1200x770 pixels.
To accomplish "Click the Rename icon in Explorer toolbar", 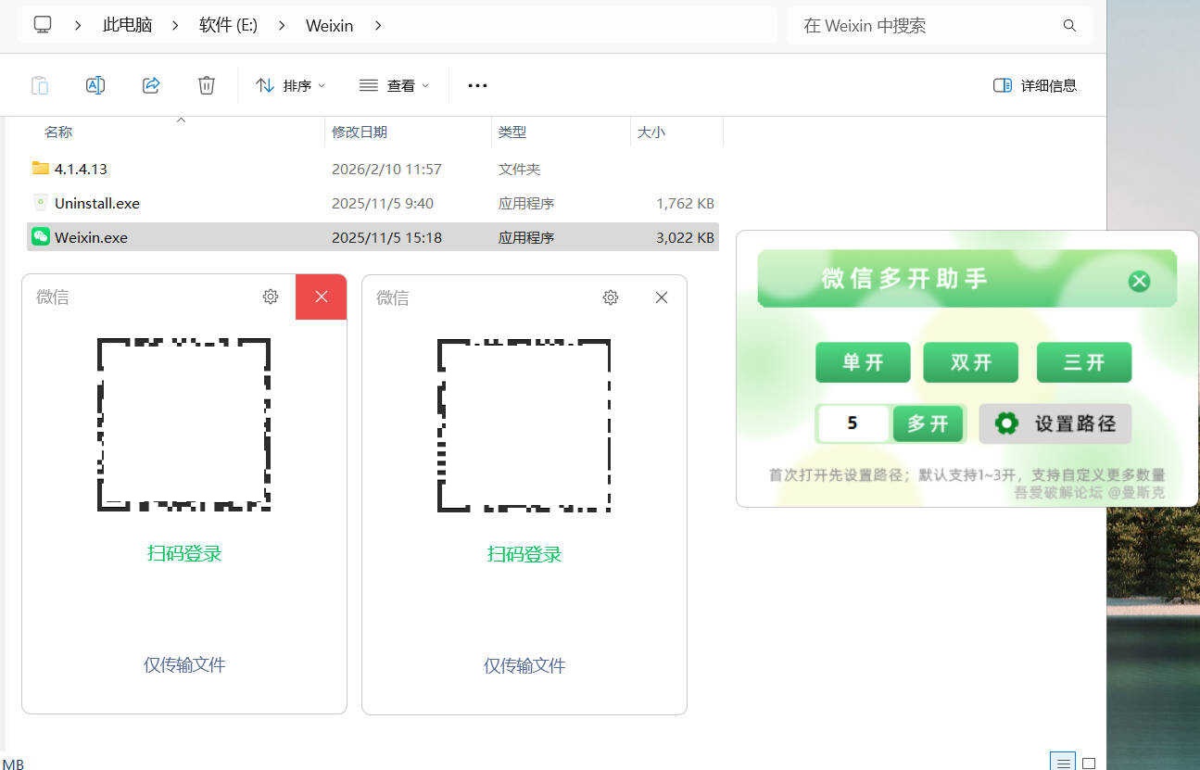I will (95, 85).
